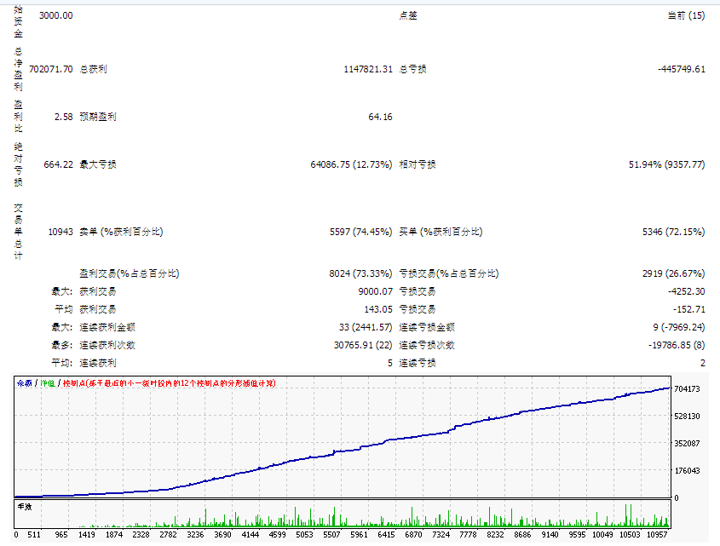This screenshot has width=720, height=546.
Task: Select y-axis value 176043 on balance chart
Action: tap(687, 471)
